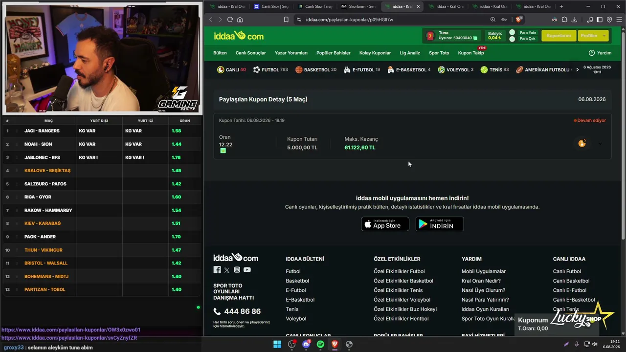Toggle the browser sidebar panel icon
Viewport: 626px width, 352px height.
[x=600, y=20]
